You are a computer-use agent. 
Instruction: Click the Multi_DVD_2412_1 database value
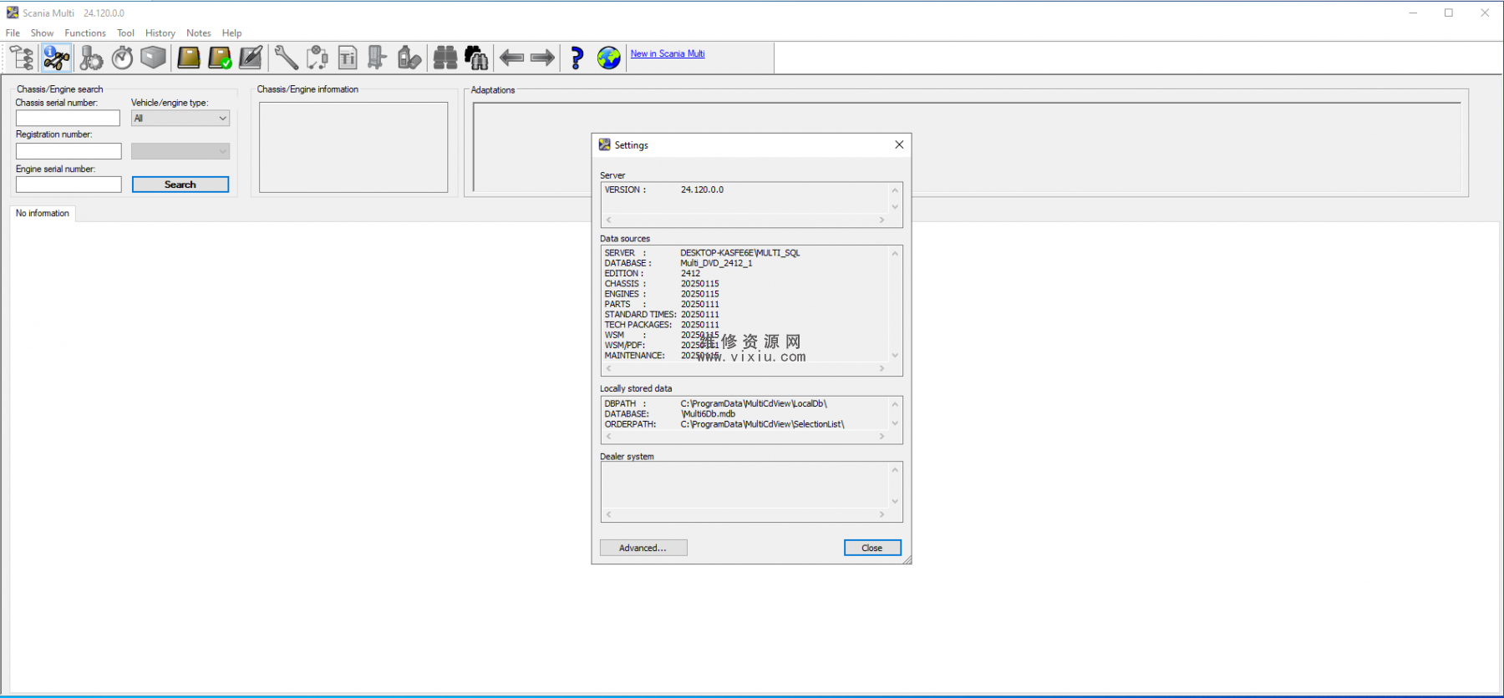716,263
